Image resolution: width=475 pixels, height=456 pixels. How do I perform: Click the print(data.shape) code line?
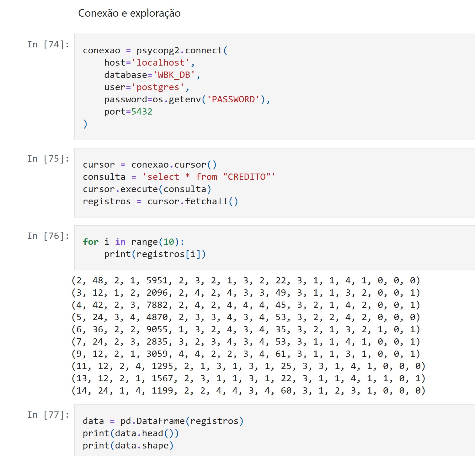(128, 446)
